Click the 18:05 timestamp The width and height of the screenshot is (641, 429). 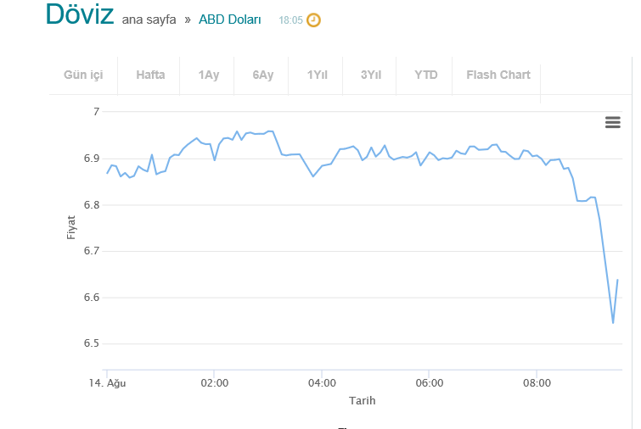click(290, 19)
